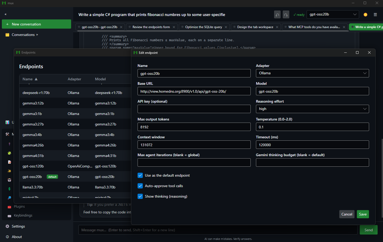
Task: Click the undo arrow in the chat header
Action: 277,14
